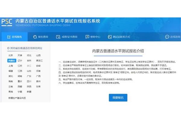Select 新疆 in the province list
The width and height of the screenshot is (181, 120).
(x=29, y=91)
